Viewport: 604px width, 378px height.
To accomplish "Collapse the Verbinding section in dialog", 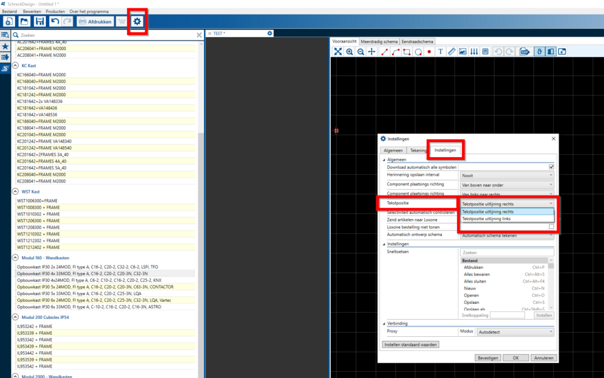I will (x=384, y=324).
